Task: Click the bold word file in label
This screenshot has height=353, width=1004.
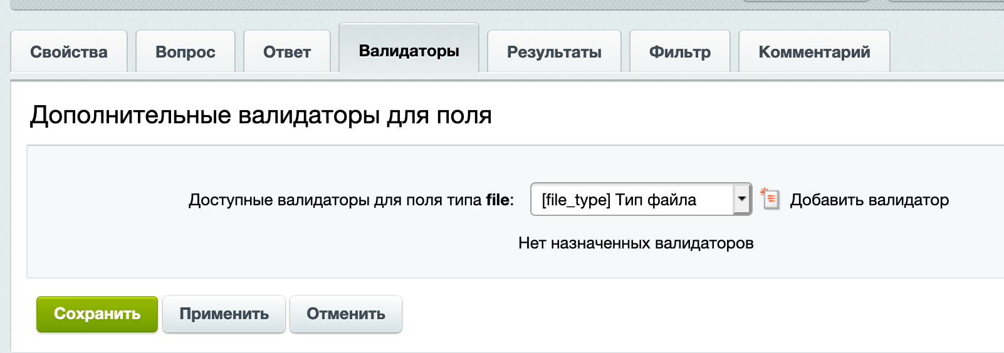Action: 498,200
